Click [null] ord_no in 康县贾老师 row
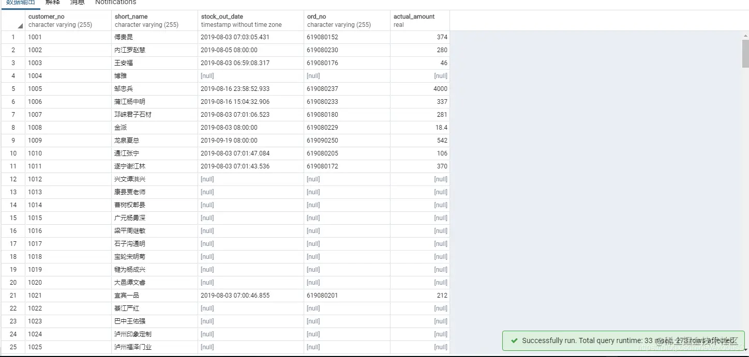Viewport: 749px width, 357px height. tap(347, 192)
